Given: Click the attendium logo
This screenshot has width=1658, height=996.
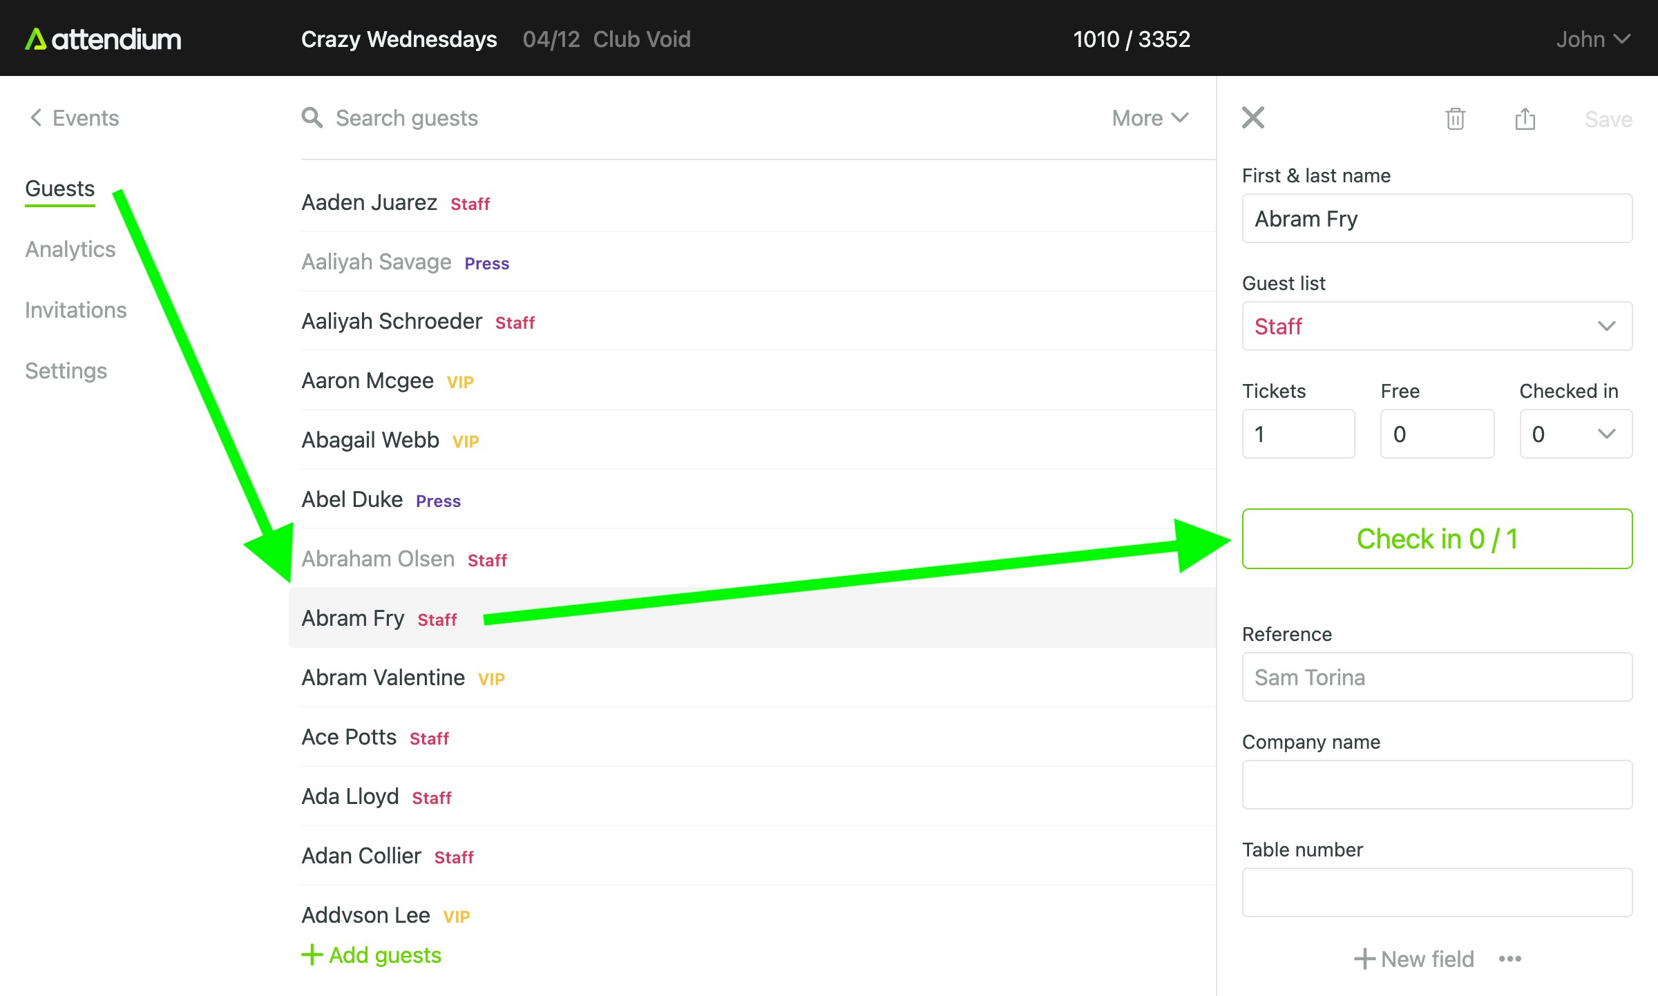Looking at the screenshot, I should pyautogui.click(x=104, y=39).
